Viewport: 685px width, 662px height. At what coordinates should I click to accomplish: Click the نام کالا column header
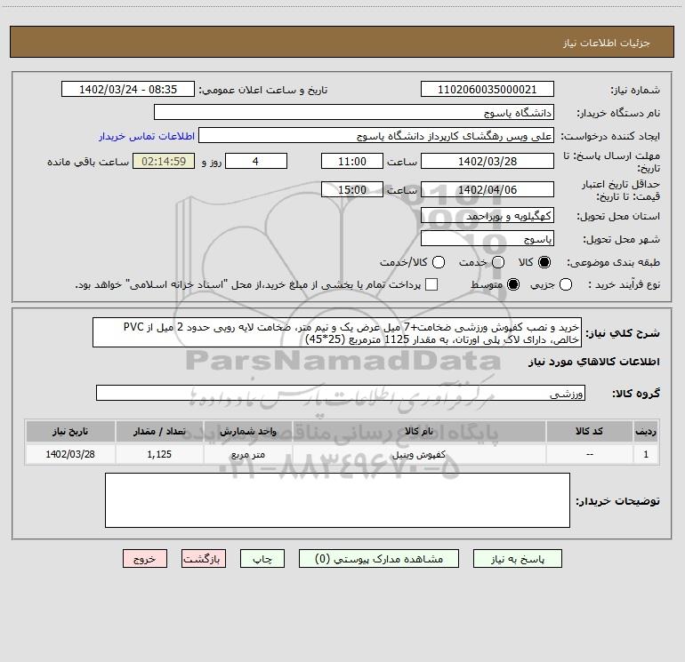419,431
